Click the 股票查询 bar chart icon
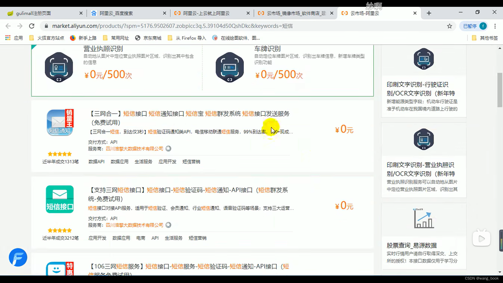The width and height of the screenshot is (503, 283). [x=424, y=218]
